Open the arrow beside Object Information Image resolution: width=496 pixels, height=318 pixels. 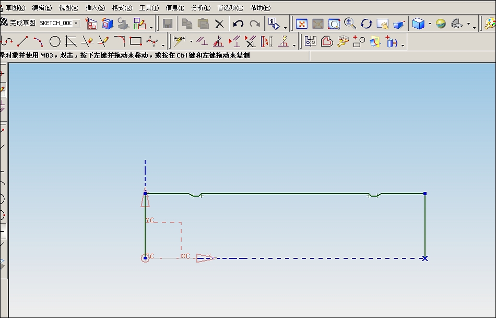pyautogui.click(x=285, y=28)
